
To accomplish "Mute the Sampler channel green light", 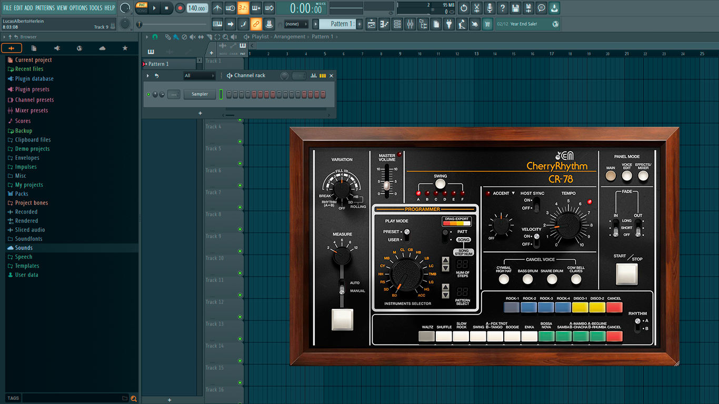I will point(148,94).
